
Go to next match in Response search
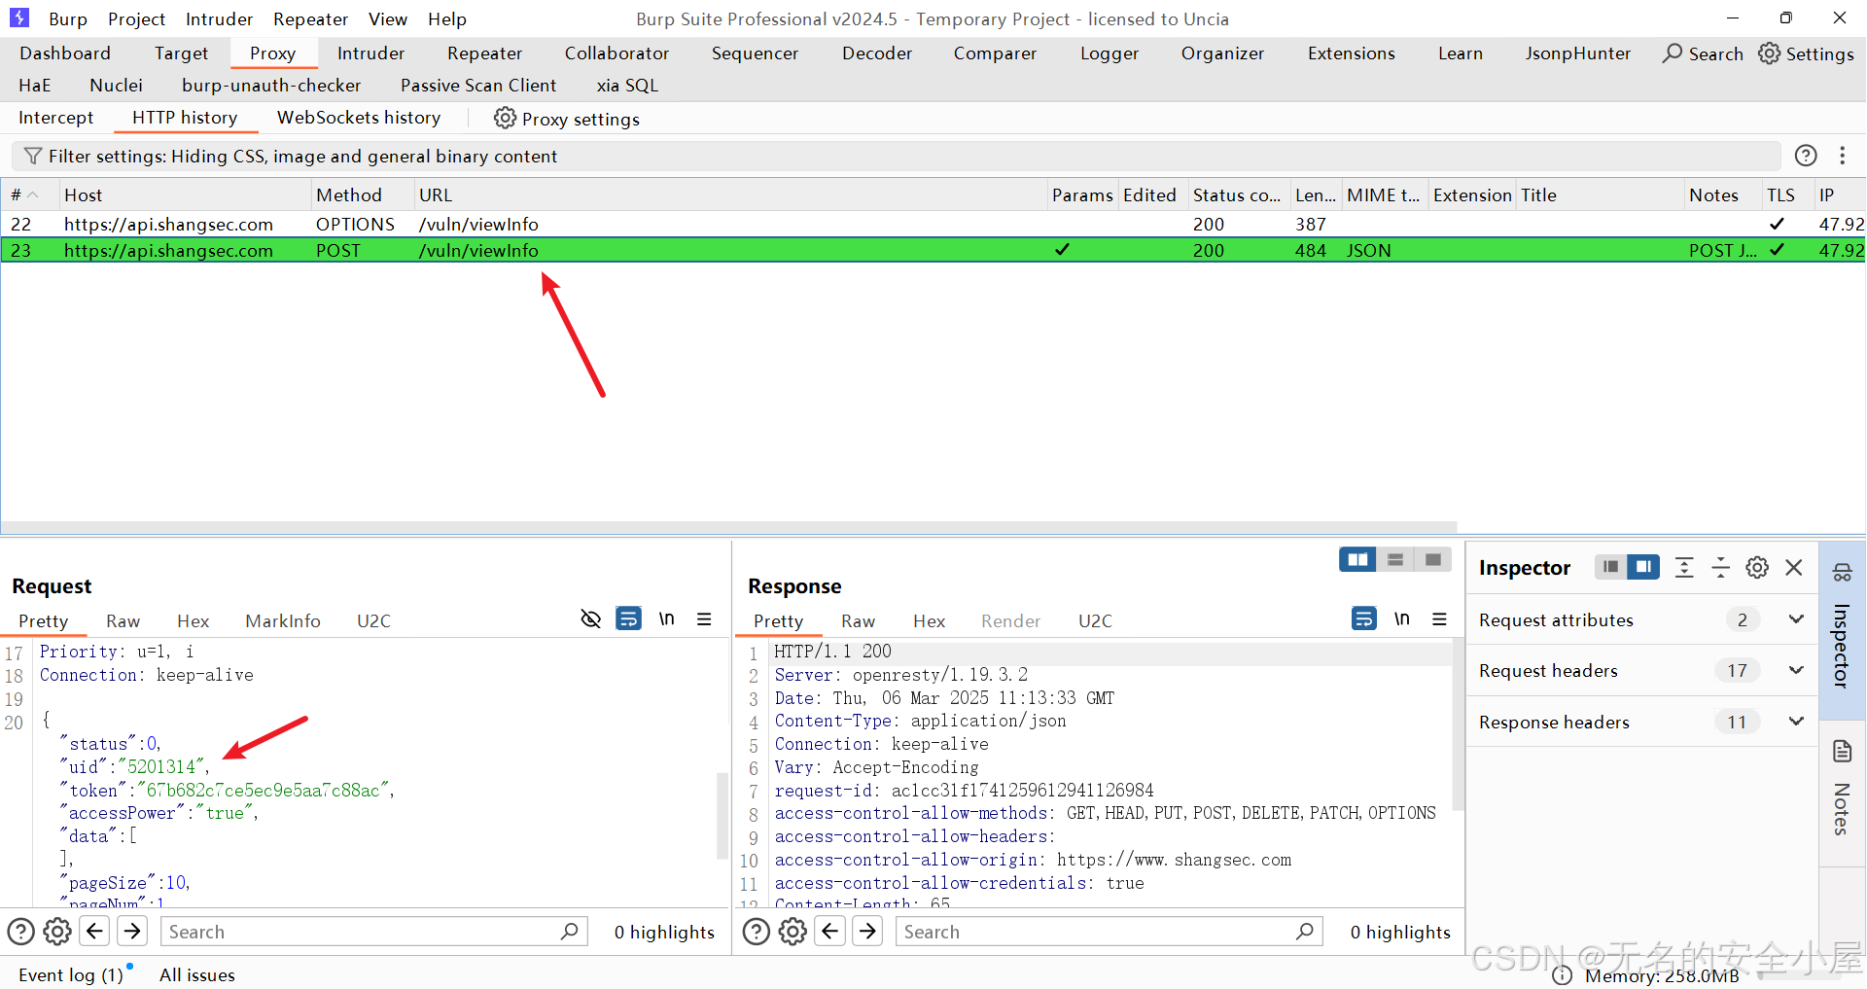pyautogui.click(x=867, y=932)
